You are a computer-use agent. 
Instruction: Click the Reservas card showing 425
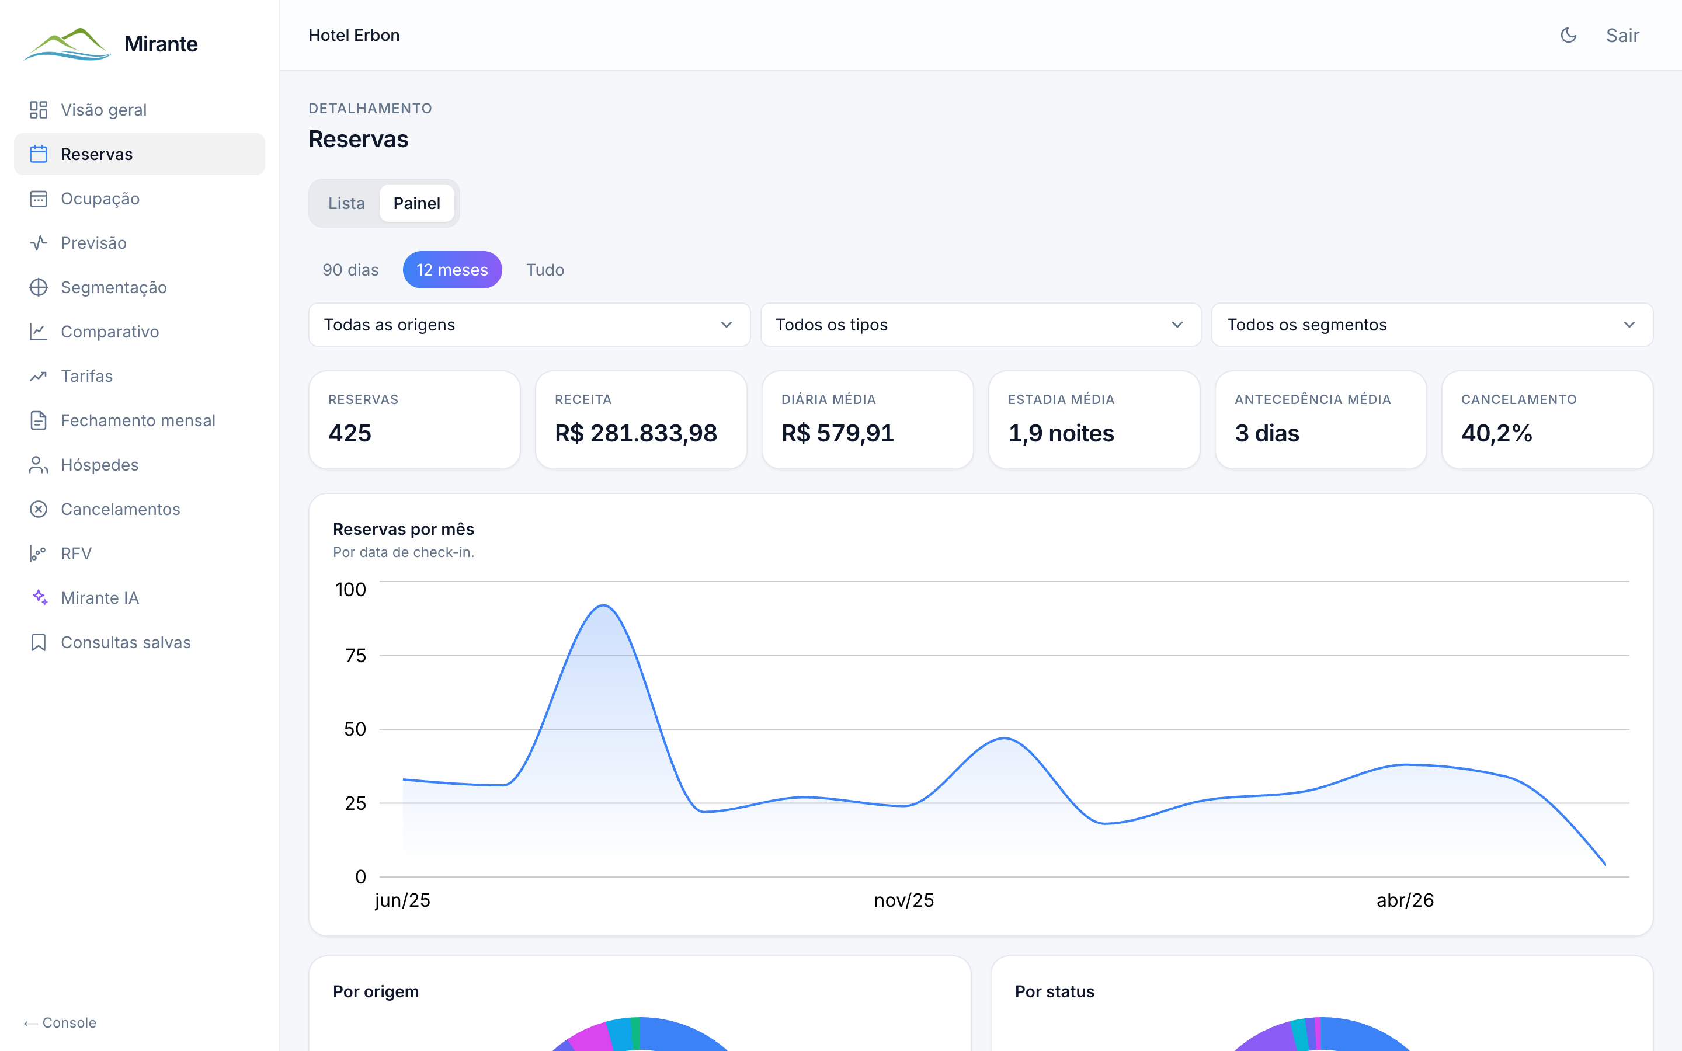click(415, 420)
